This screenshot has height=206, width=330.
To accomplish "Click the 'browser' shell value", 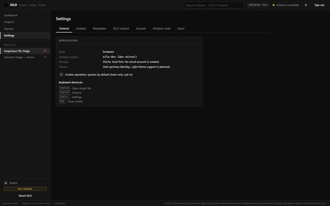I will tap(108, 52).
